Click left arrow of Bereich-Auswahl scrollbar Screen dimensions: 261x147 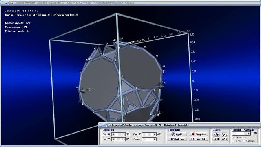pyautogui.click(x=234, y=134)
